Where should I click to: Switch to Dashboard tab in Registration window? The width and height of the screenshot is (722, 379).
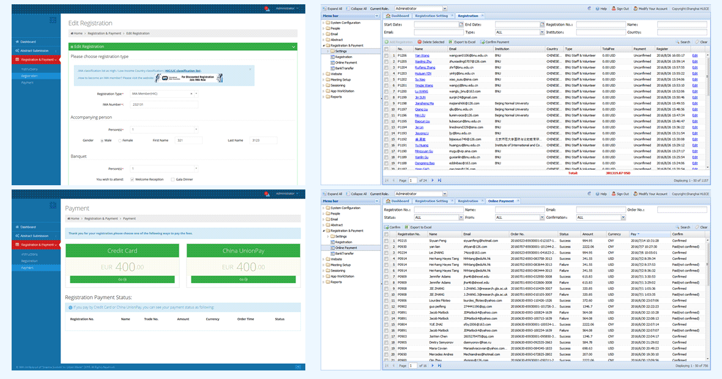coord(397,16)
